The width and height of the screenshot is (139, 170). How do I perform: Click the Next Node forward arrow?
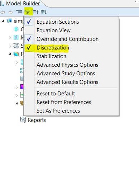[11, 12]
